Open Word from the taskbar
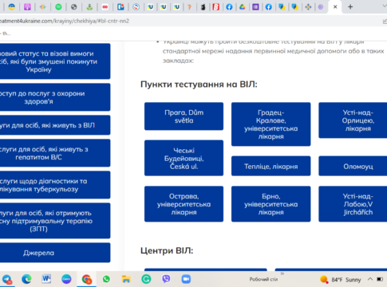387x287 pixels. pyautogui.click(x=46, y=279)
